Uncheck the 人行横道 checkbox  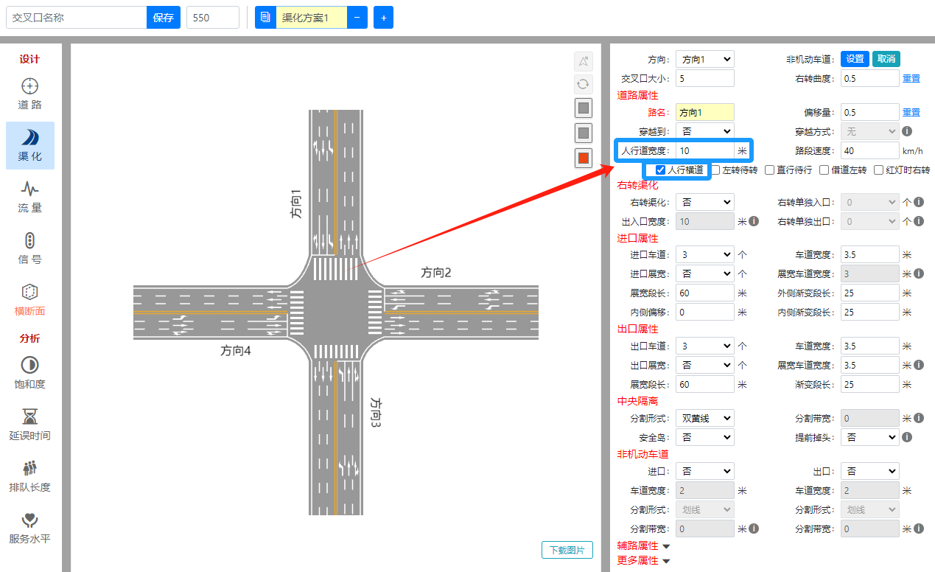[661, 170]
